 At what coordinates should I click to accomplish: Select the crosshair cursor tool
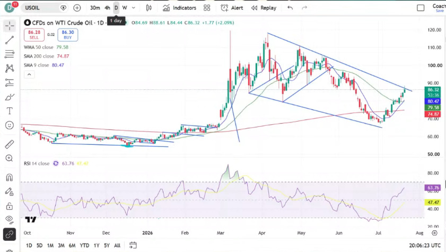click(10, 26)
